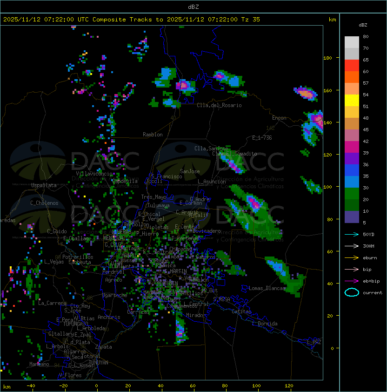
Task: Click the 'Capdevila' map label
Action: 125,181
